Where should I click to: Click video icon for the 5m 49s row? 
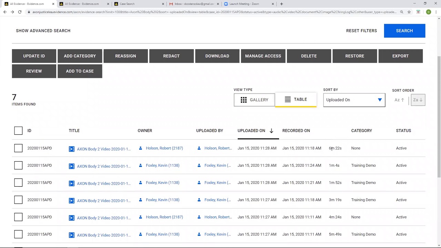point(72,235)
